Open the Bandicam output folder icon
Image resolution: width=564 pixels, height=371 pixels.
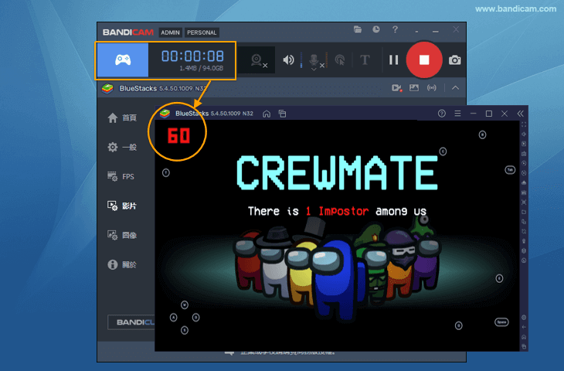pos(358,29)
